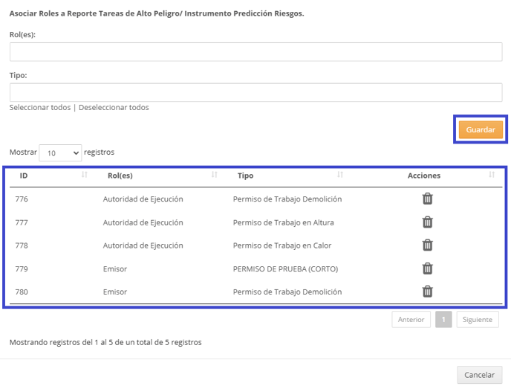Sort table by ID column arrows
The height and width of the screenshot is (389, 511).
(x=85, y=175)
